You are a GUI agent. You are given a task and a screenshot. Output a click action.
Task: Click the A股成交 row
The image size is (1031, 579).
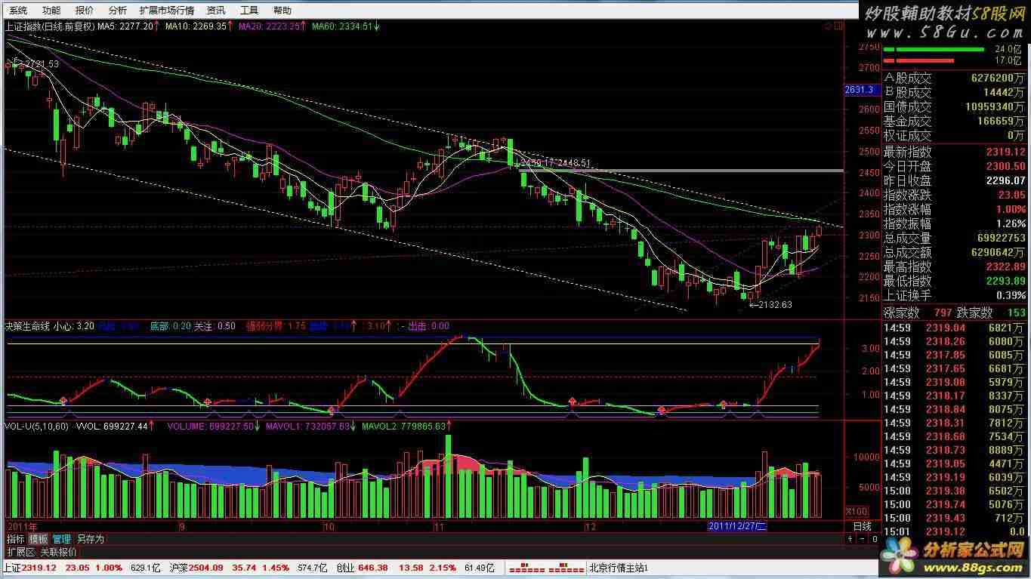coord(955,78)
